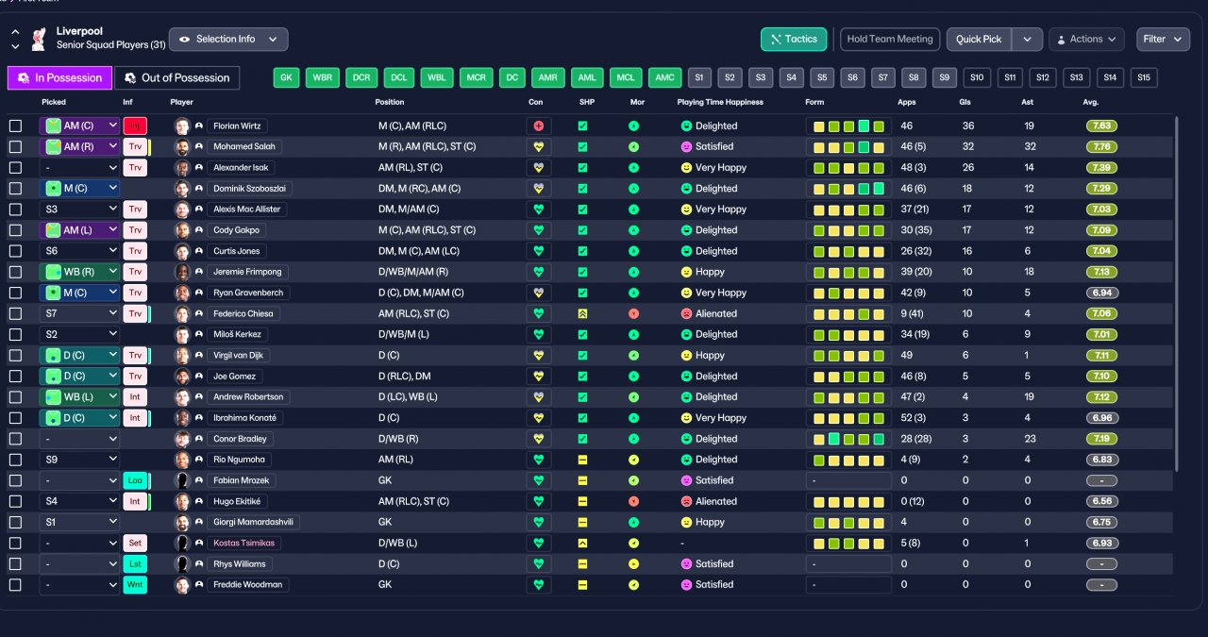Sort by the Playing Time Happiness header
Viewport: 1208px width, 637px height.
click(720, 102)
